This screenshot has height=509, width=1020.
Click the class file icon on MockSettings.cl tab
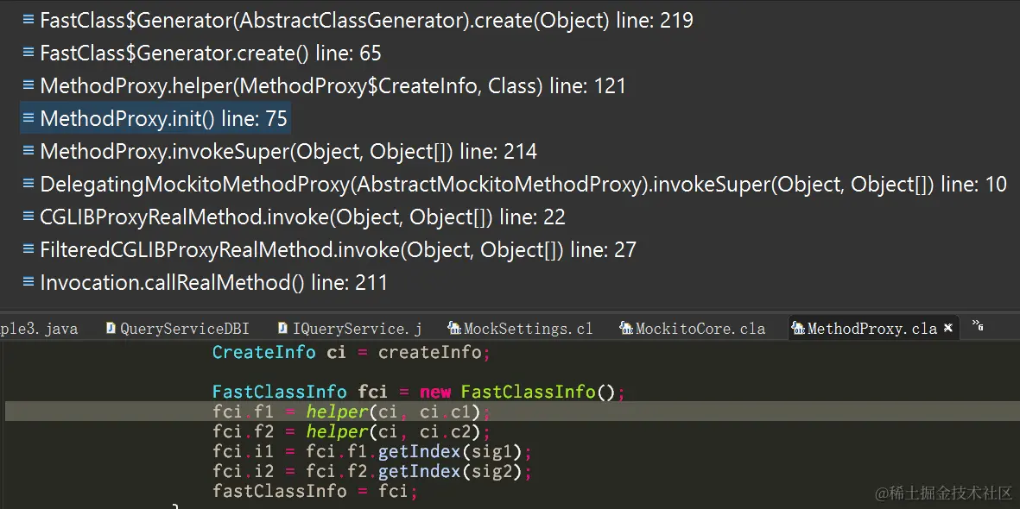454,329
